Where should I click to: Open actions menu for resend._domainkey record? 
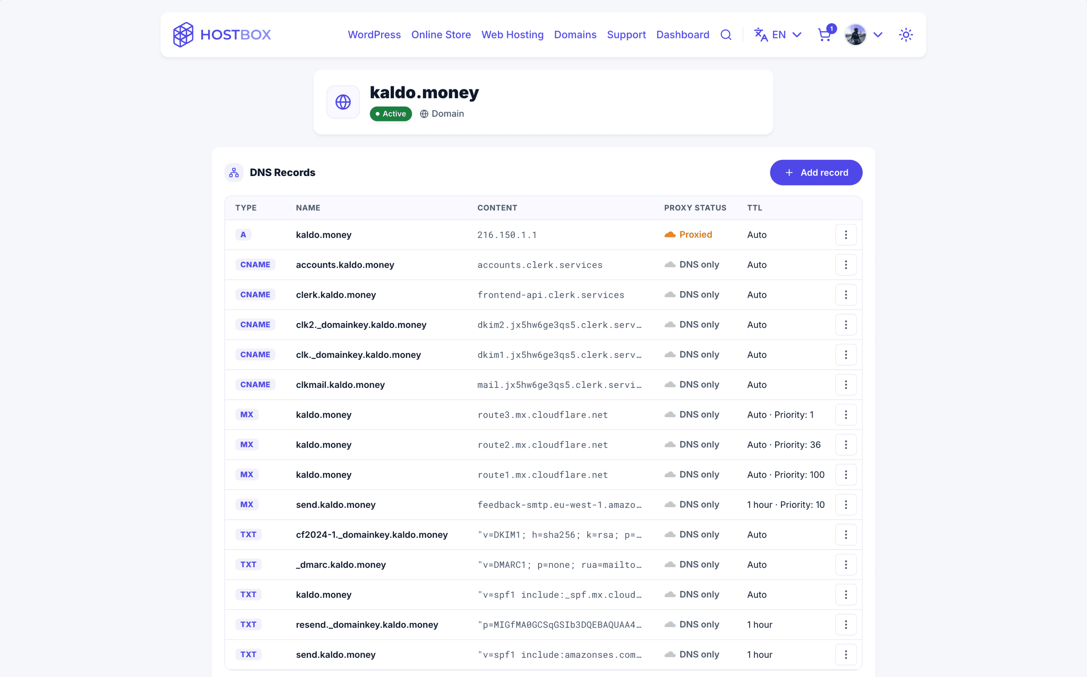[x=846, y=624]
